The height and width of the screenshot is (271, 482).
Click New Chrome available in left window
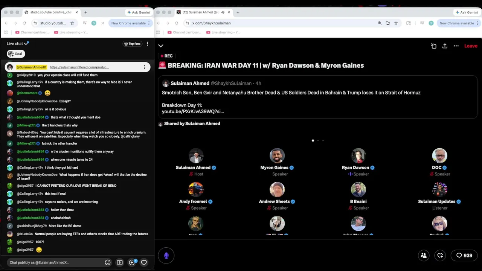[130, 23]
